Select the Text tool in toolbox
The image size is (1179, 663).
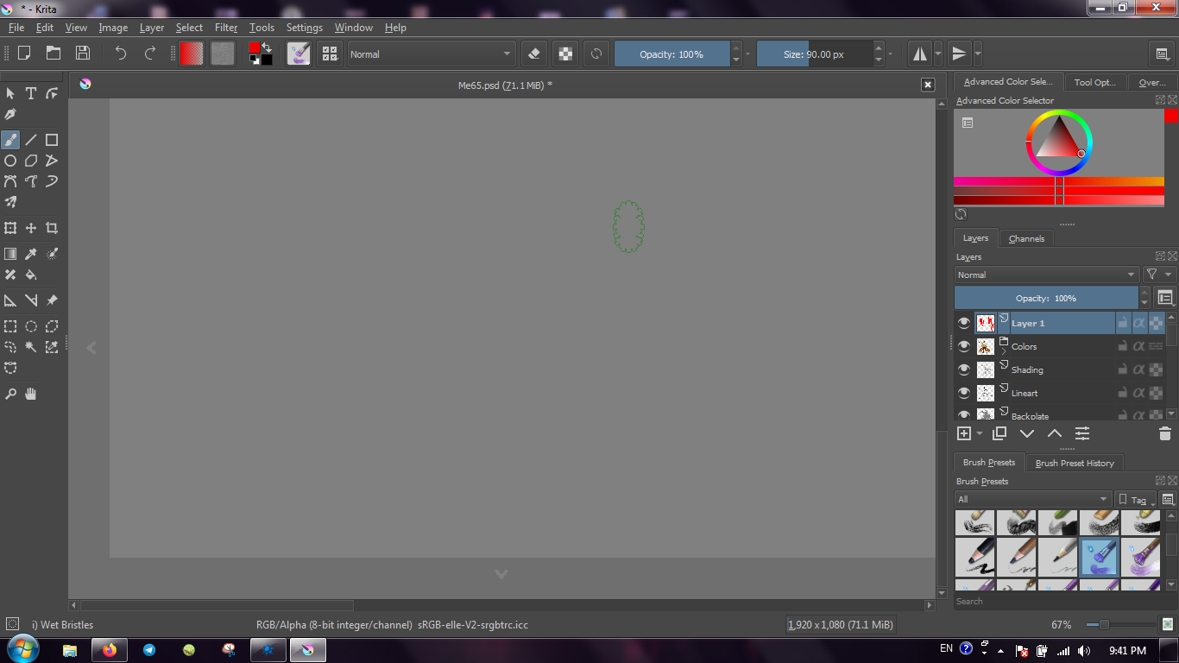[31, 93]
